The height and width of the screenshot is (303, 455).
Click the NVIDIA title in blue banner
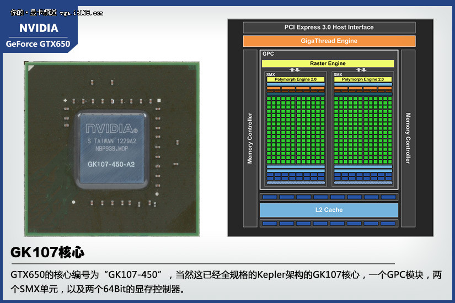click(x=39, y=28)
